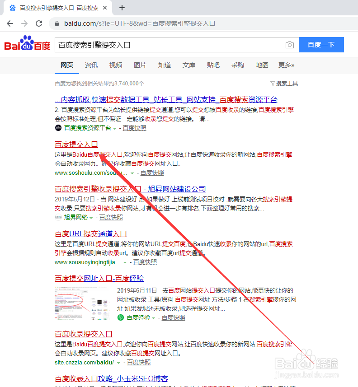Click the 百度搜索资源平台 site favicon
Image resolution: width=358 pixels, height=387 pixels.
pyautogui.click(x=58, y=128)
